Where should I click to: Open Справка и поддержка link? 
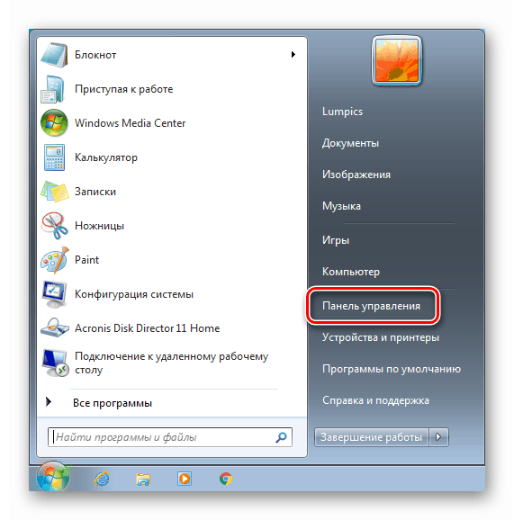(375, 400)
